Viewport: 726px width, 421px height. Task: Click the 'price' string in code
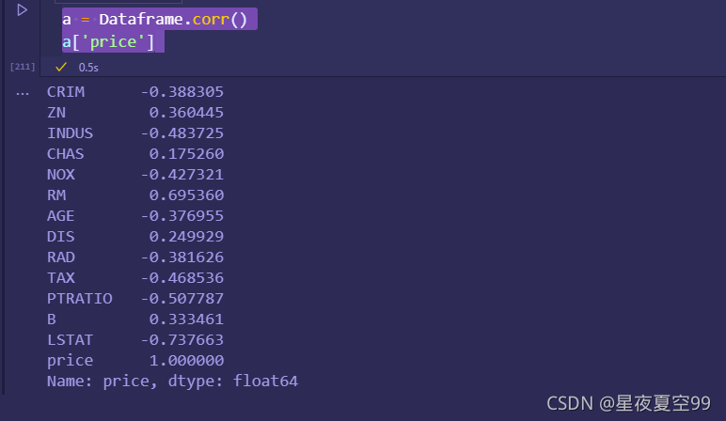pyautogui.click(x=113, y=42)
